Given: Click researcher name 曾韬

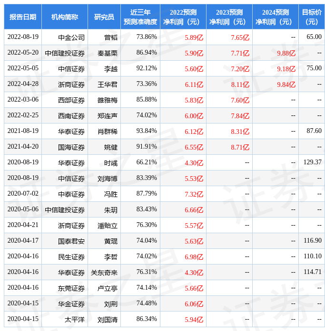Looking at the screenshot, I should point(111,38).
